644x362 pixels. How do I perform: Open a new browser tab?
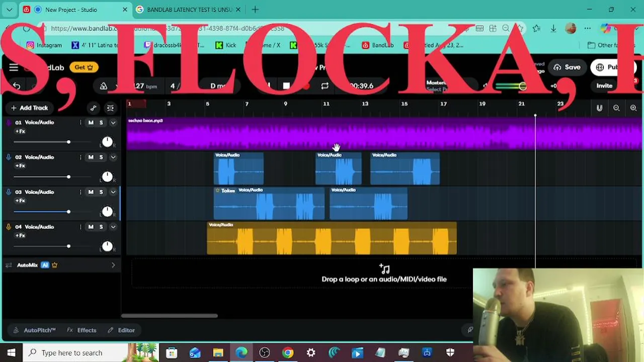pos(255,10)
